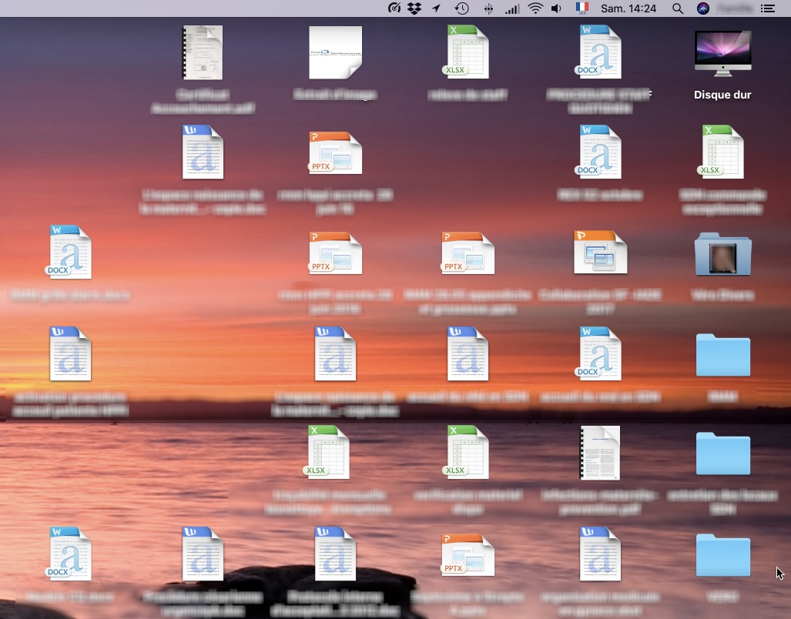
Task: Select the presentation file without a PPTX badge
Action: tap(600, 253)
